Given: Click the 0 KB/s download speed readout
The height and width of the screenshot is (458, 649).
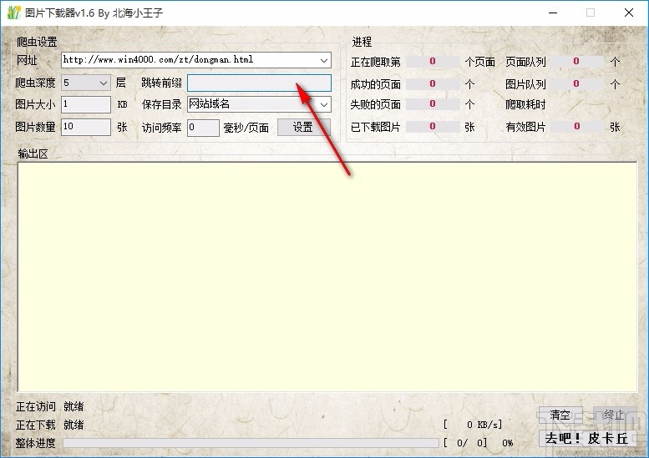Looking at the screenshot, I should (473, 425).
